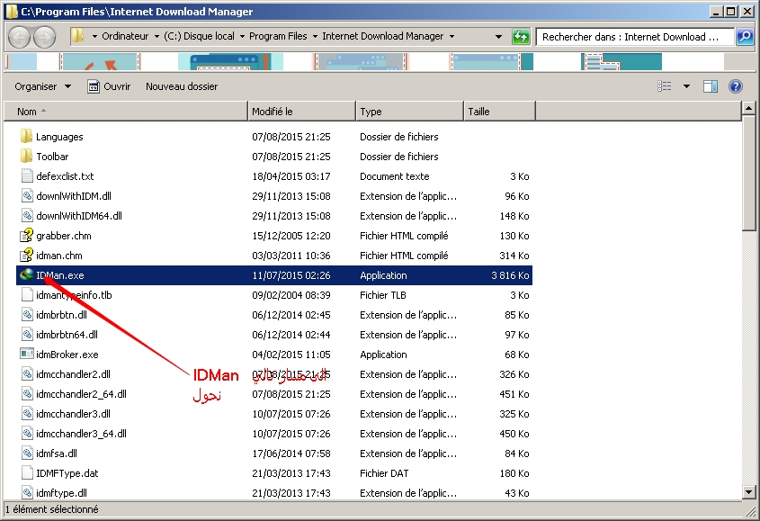
Task: Click the idmcchandler2.dll file icon
Action: [27, 374]
